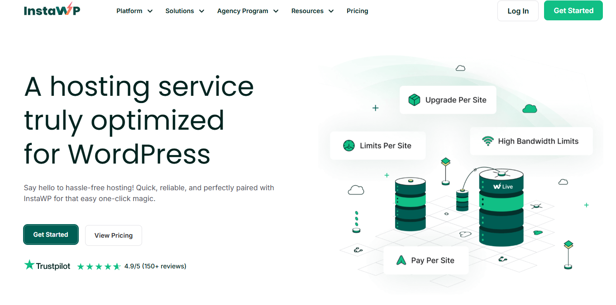Screen dimensions: 616x305
Task: Click the five-star rating icons
Action: [x=99, y=266]
